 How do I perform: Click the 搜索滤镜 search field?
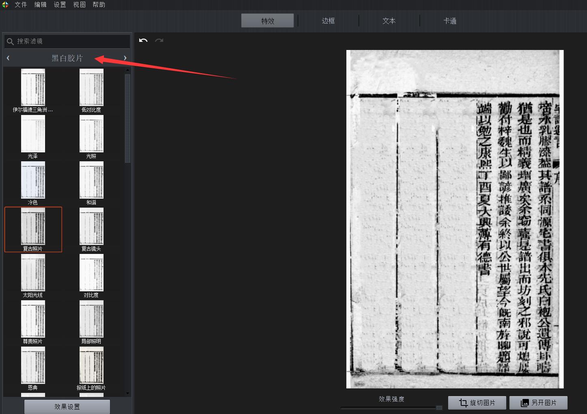pyautogui.click(x=67, y=41)
